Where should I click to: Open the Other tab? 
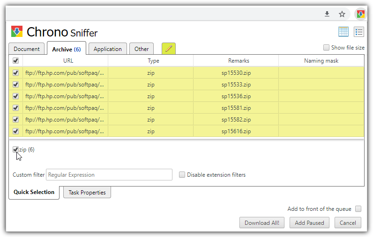(142, 49)
